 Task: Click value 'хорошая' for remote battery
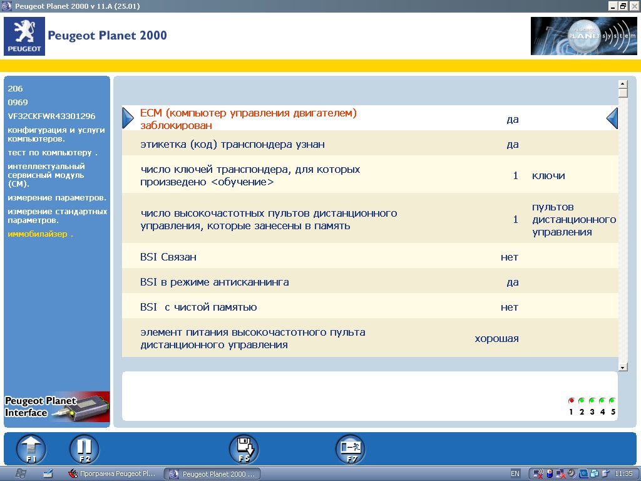496,339
